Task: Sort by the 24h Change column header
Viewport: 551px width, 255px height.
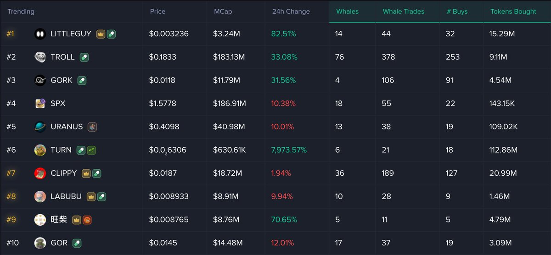Action: pyautogui.click(x=291, y=11)
